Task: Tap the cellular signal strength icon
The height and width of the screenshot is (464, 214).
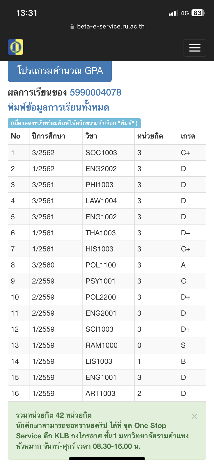Action: (173, 13)
